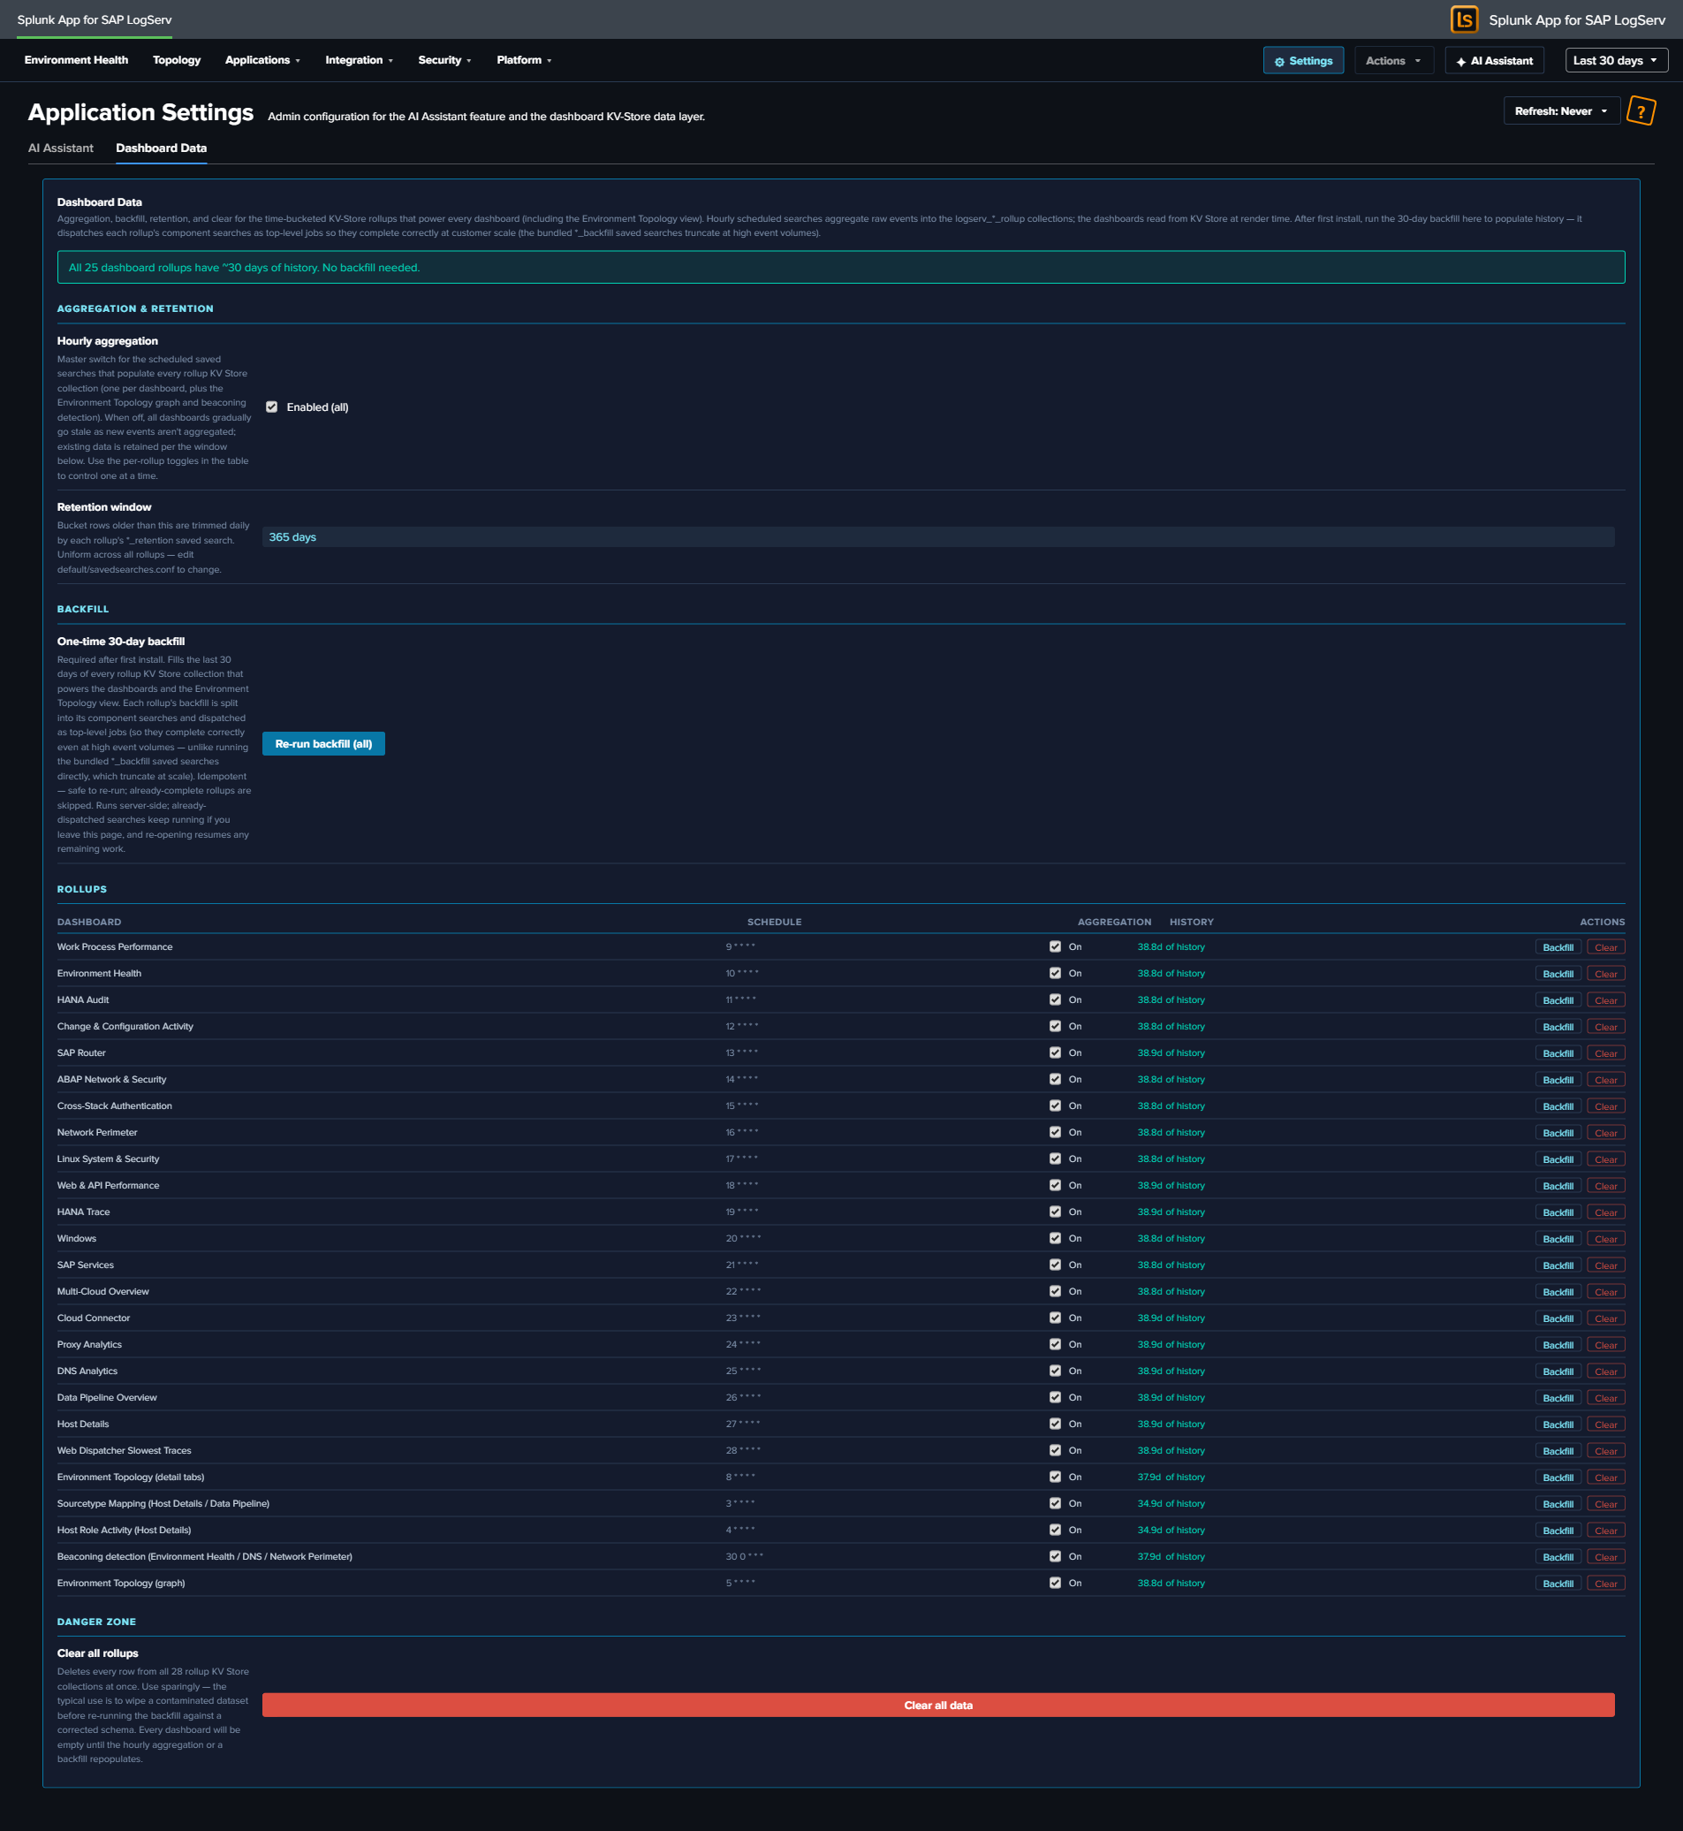Click the 365 days retention window field
This screenshot has width=1683, height=1831.
point(937,536)
